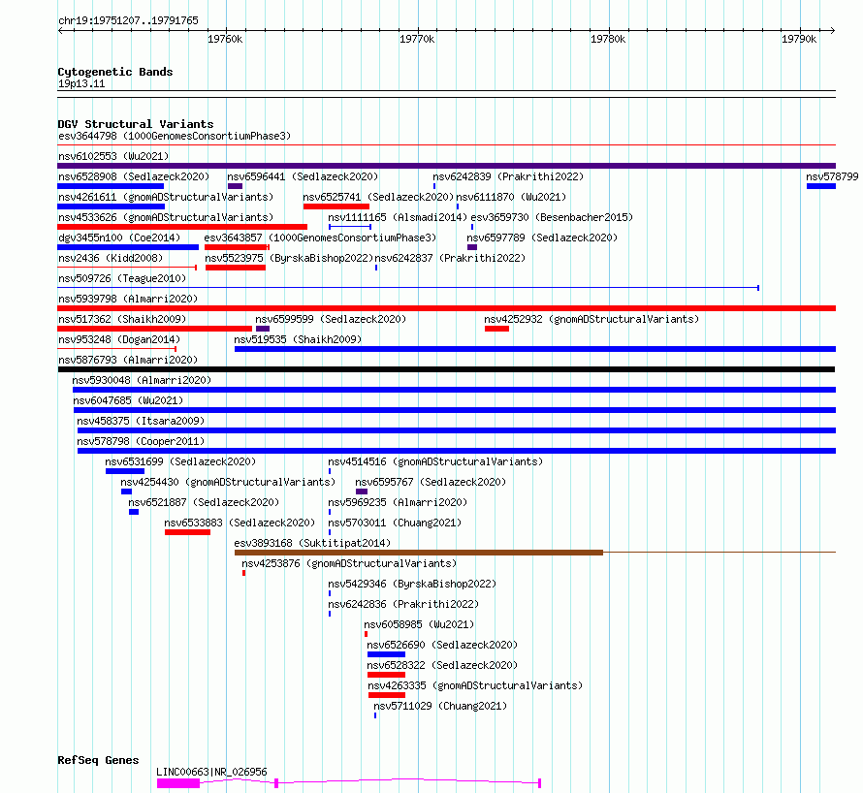Open nsv6531699 (Sedlazeck2020) label

(x=180, y=461)
